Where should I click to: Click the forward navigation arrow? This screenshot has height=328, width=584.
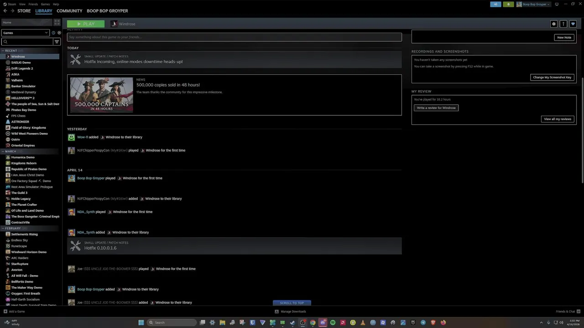pyautogui.click(x=12, y=11)
